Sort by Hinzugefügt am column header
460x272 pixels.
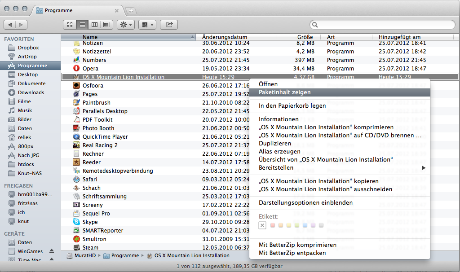click(412, 37)
